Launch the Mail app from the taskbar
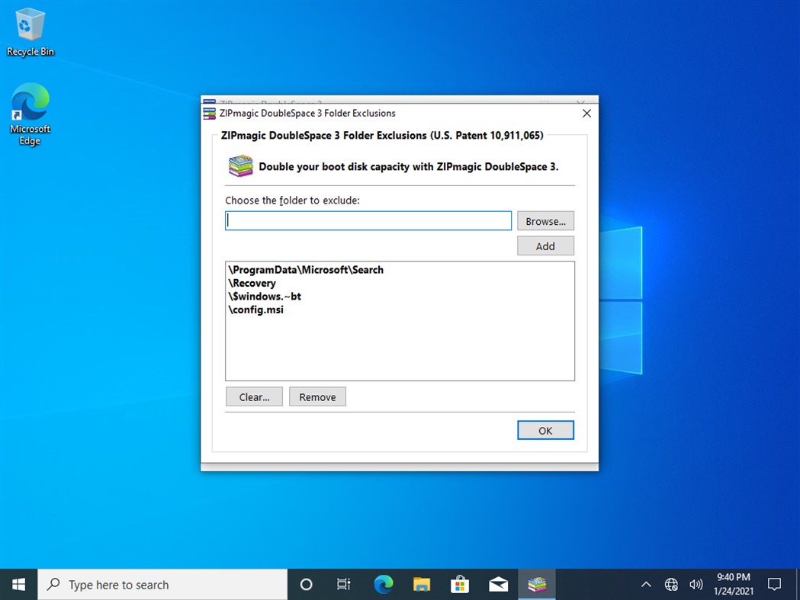Viewport: 800px width, 600px height. (x=498, y=584)
